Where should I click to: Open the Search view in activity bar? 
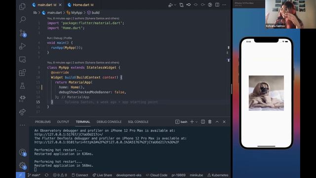coord(22,20)
